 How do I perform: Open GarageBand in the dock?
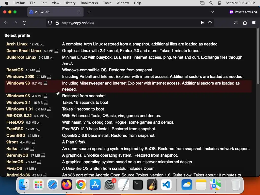(x=152, y=185)
